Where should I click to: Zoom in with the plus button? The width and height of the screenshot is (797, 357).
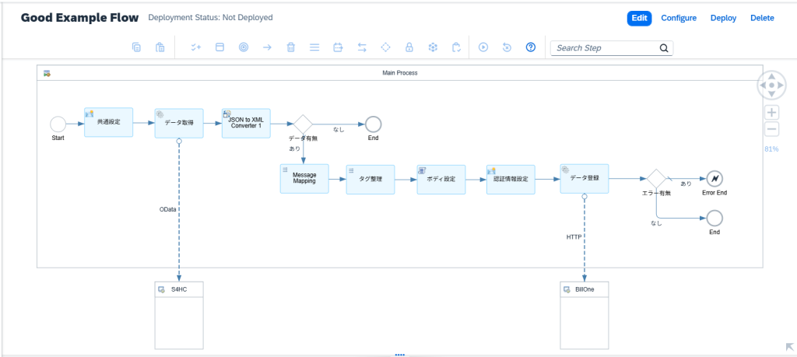click(771, 112)
